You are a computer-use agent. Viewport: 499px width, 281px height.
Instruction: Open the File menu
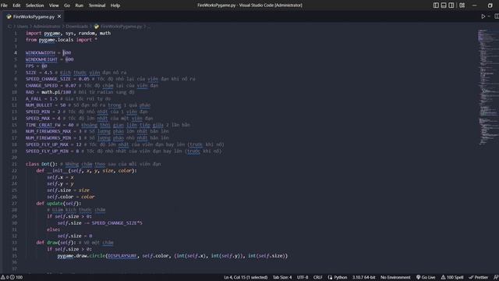pos(4,5)
